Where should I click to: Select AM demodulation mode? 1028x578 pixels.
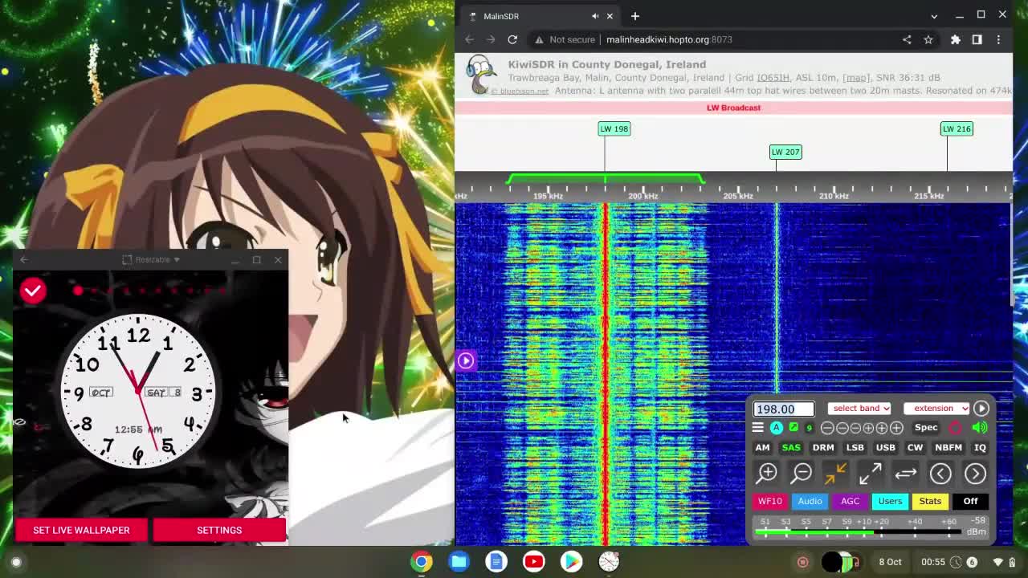762,447
